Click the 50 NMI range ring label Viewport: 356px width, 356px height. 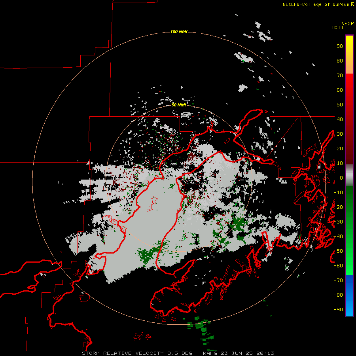tap(179, 105)
